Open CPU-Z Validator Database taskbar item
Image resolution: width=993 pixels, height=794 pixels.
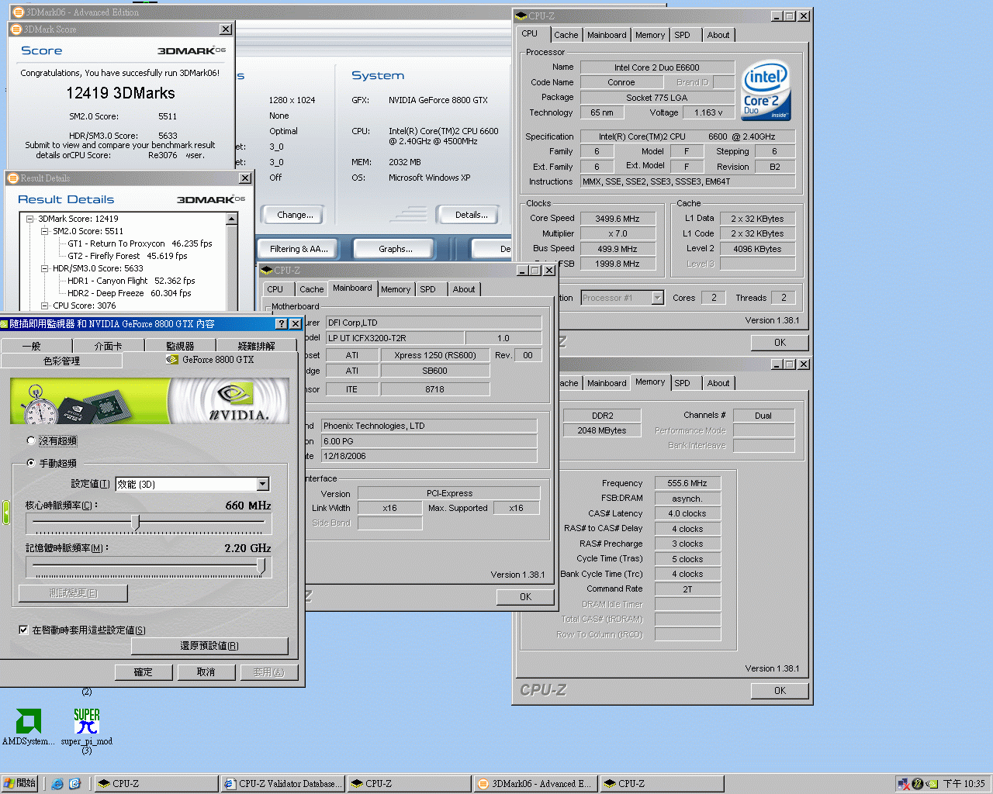282,784
